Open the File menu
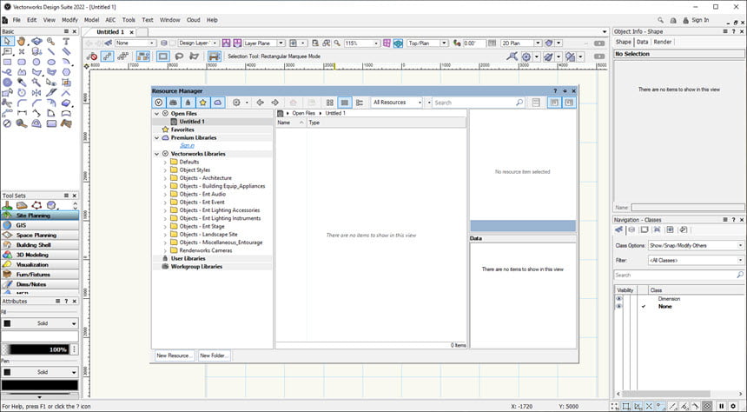 click(17, 20)
